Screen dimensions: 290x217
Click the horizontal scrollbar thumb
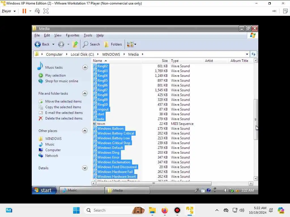[x=154, y=184]
